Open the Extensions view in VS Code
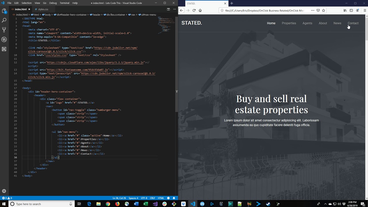This screenshot has height=207, width=368. (4, 49)
